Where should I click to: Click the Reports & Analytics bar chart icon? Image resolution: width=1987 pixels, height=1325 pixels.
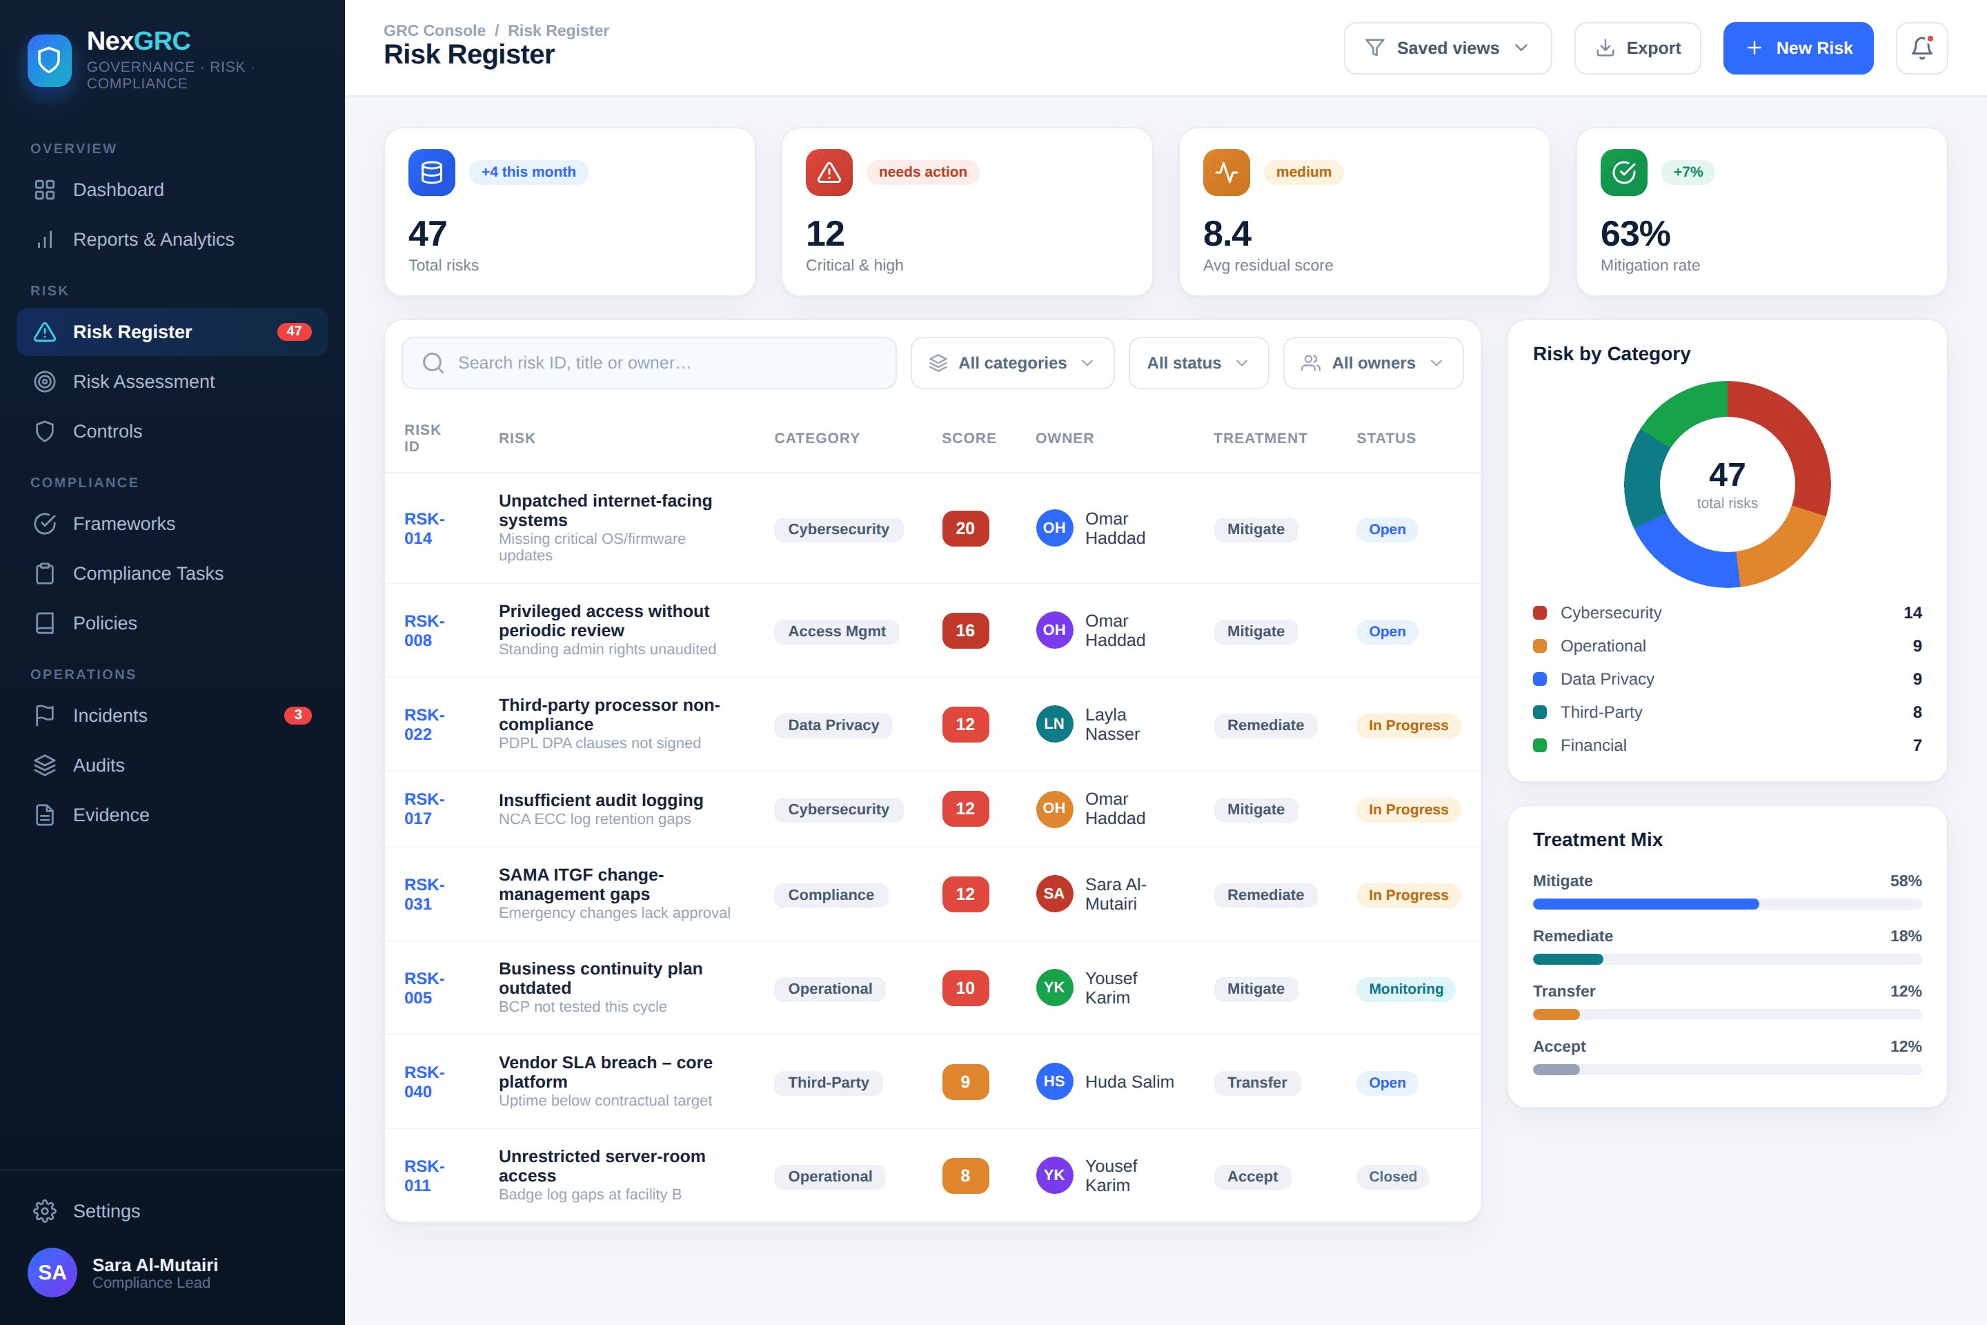(45, 240)
